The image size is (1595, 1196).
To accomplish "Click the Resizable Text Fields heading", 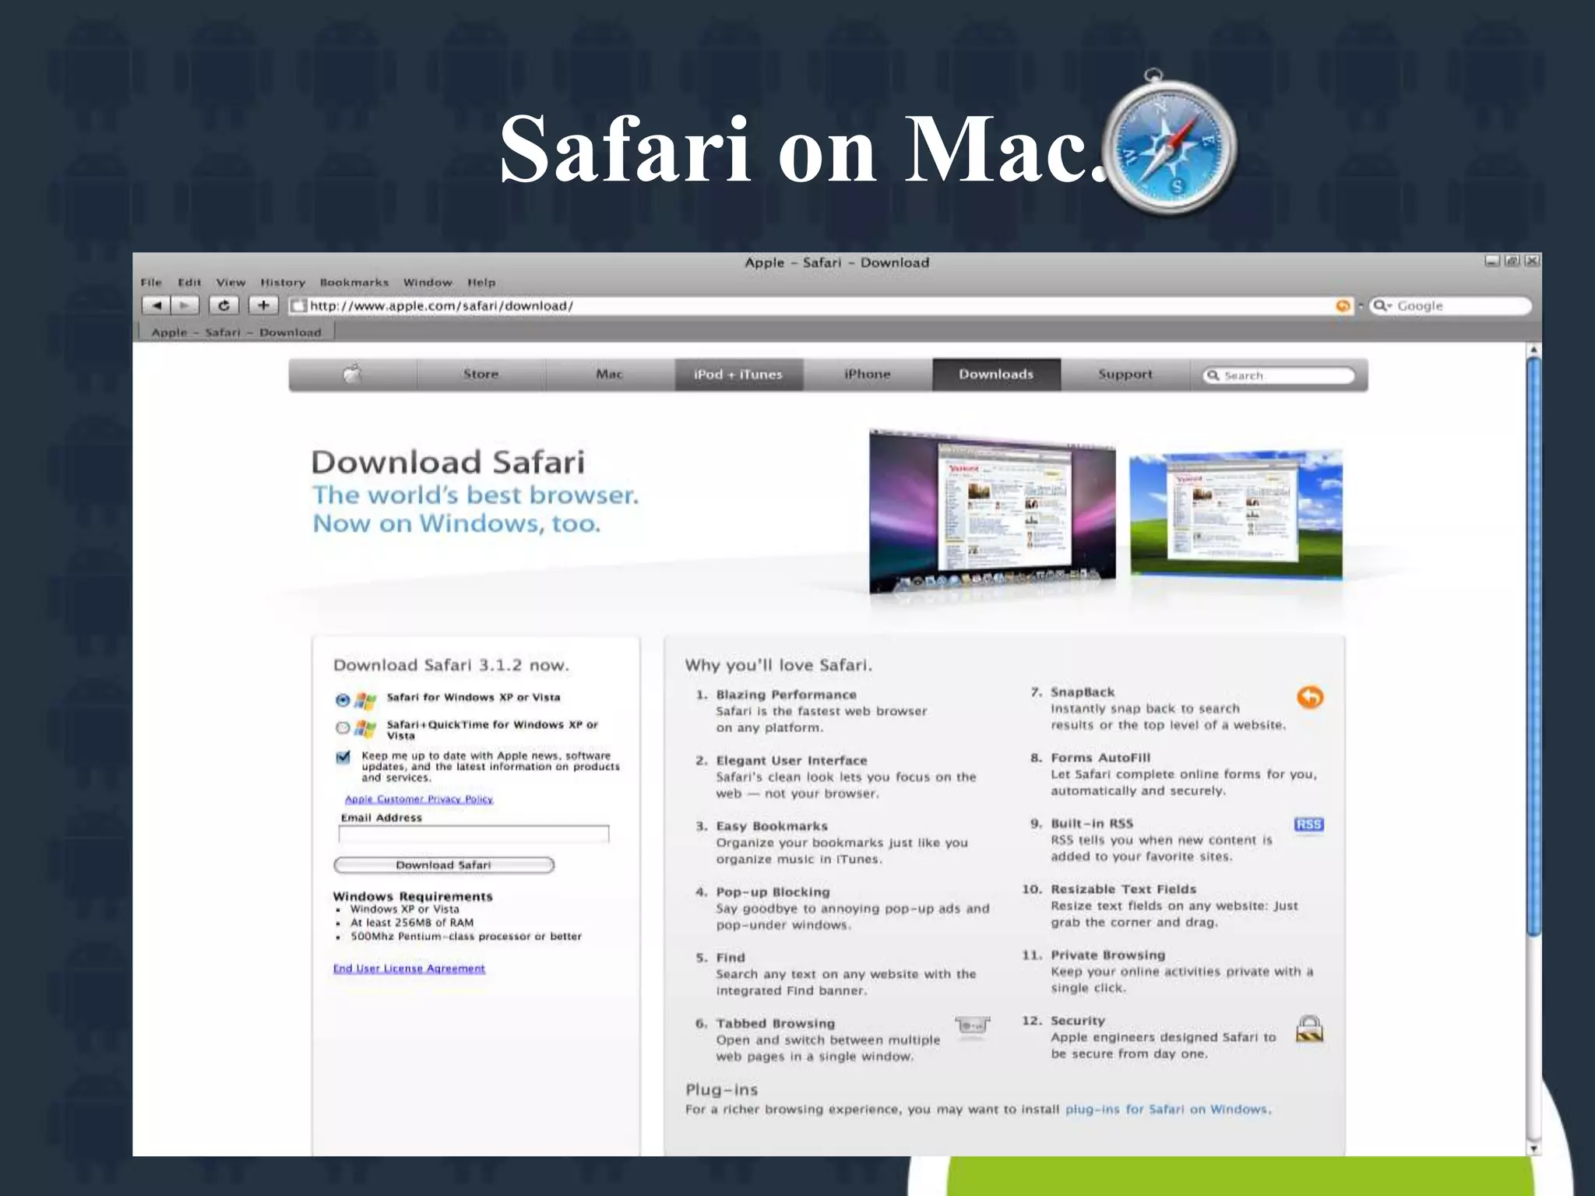I will pyautogui.click(x=1123, y=889).
